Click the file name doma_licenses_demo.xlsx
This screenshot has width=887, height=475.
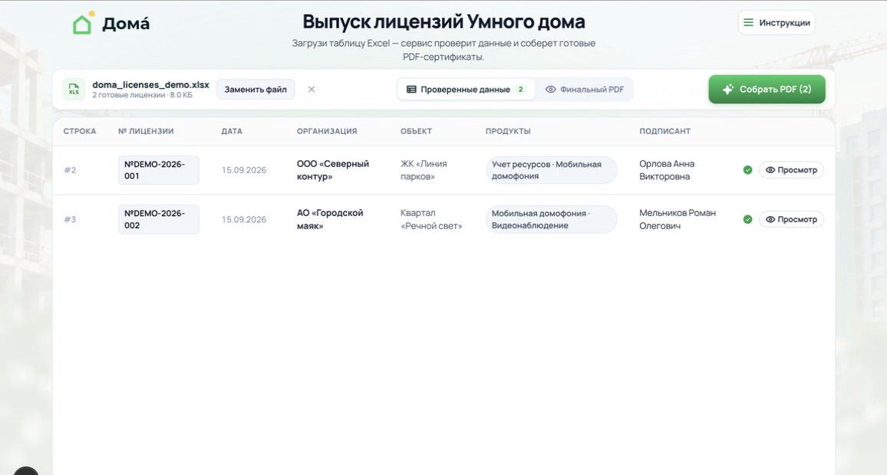pos(150,85)
